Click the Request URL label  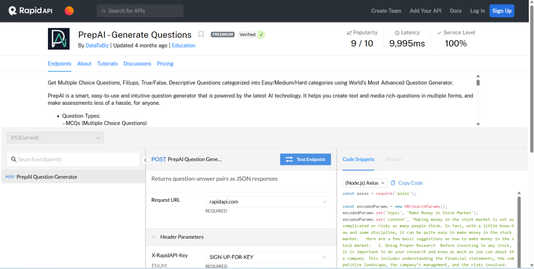(x=166, y=200)
